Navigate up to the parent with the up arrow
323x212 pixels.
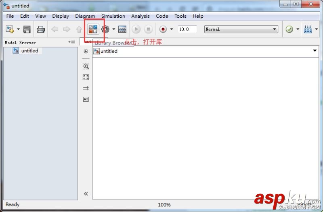pos(79,29)
